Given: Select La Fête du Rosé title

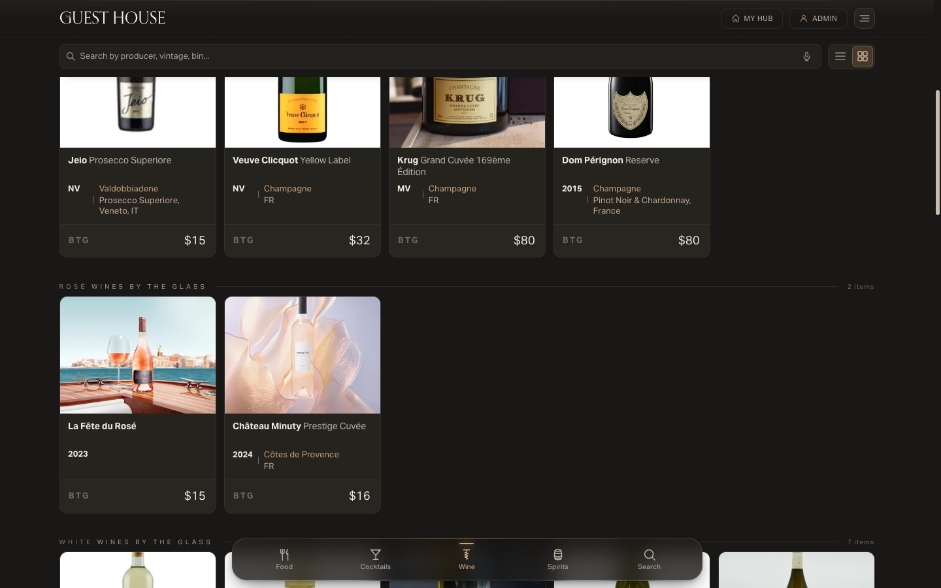Looking at the screenshot, I should pos(102,426).
